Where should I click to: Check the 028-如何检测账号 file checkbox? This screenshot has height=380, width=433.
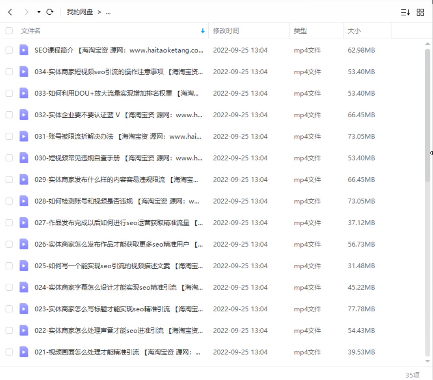coord(9,201)
